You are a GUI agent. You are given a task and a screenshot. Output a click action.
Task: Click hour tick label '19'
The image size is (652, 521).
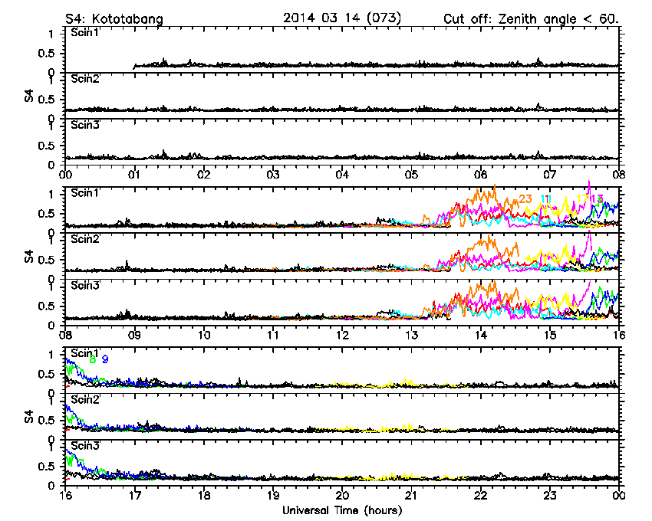coord(273,495)
